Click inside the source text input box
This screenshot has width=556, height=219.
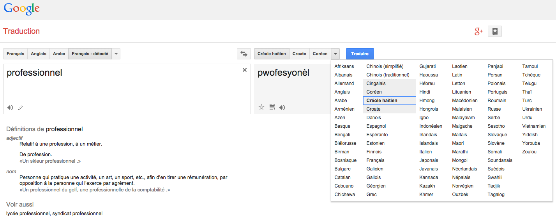tap(127, 89)
